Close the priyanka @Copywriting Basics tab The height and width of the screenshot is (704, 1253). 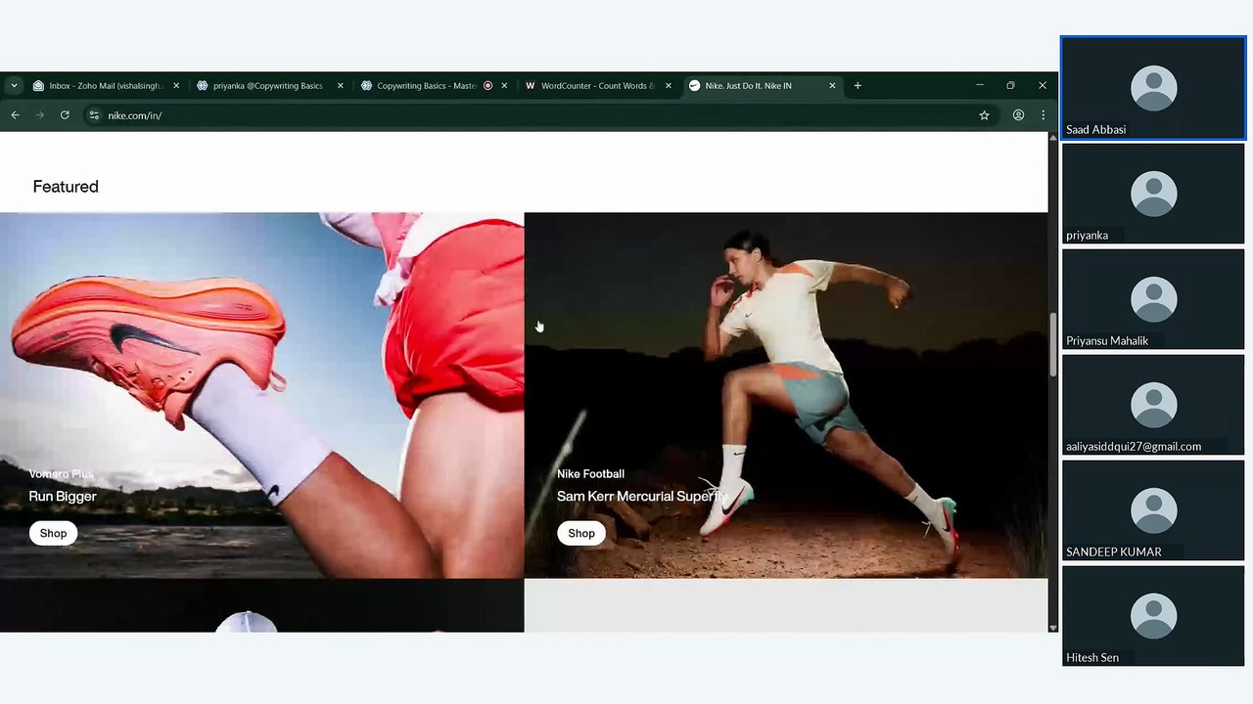coord(340,86)
